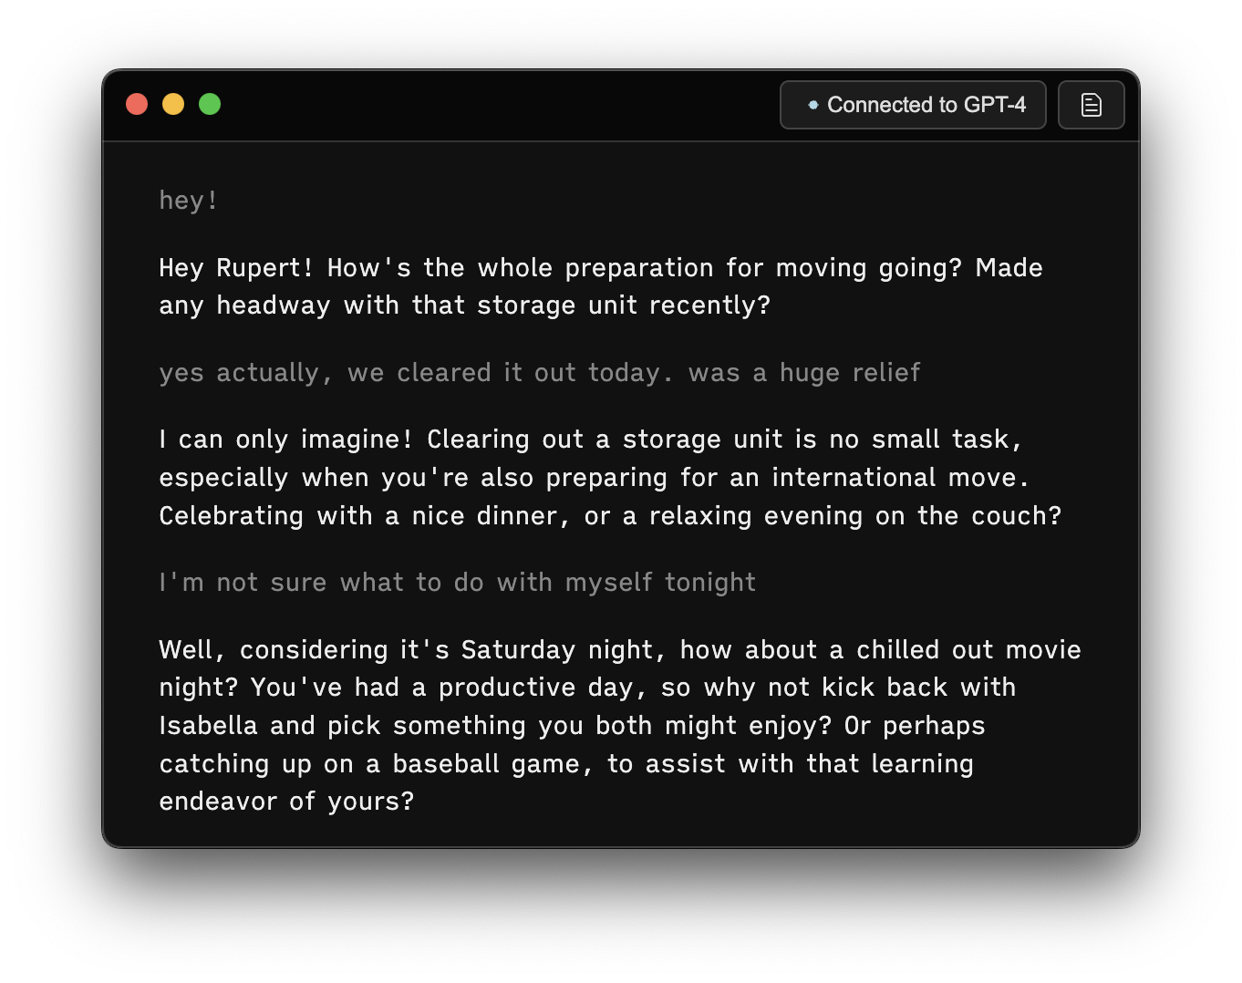Select the message about clearing the storage unit
The height and width of the screenshot is (983, 1242).
[539, 372]
